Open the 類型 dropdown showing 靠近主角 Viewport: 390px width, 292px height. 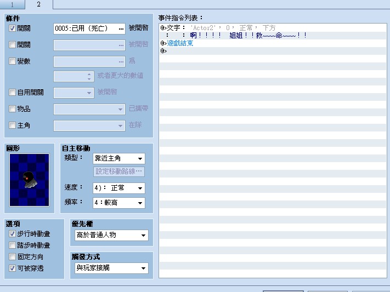(119, 158)
